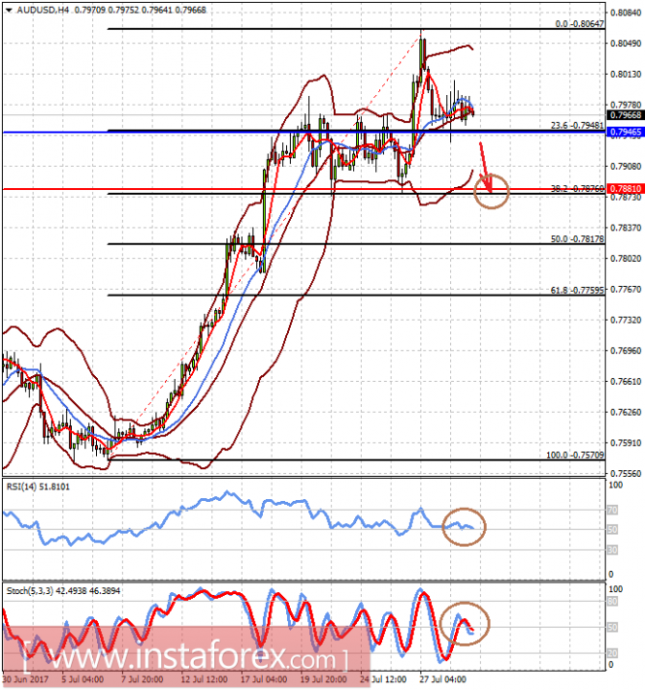The height and width of the screenshot is (690, 645).
Task: Select the 0.0 Fibonacci label at the top
Action: point(580,23)
